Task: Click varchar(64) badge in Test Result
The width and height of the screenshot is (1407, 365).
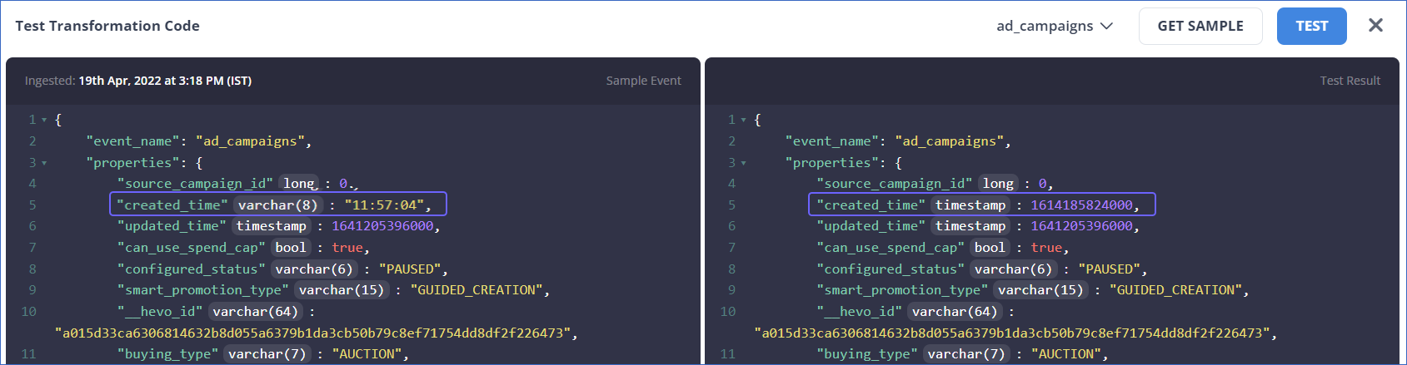Action: coord(955,312)
